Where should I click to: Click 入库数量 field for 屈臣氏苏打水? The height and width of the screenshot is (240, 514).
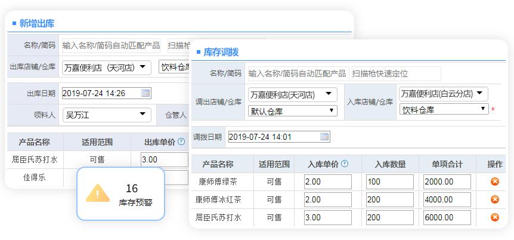(390, 217)
